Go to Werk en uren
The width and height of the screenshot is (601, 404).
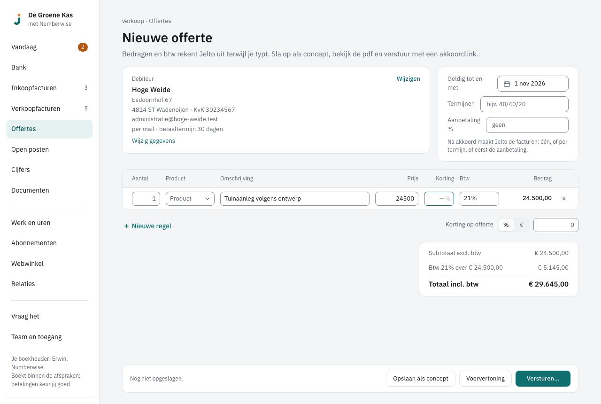[49, 223]
